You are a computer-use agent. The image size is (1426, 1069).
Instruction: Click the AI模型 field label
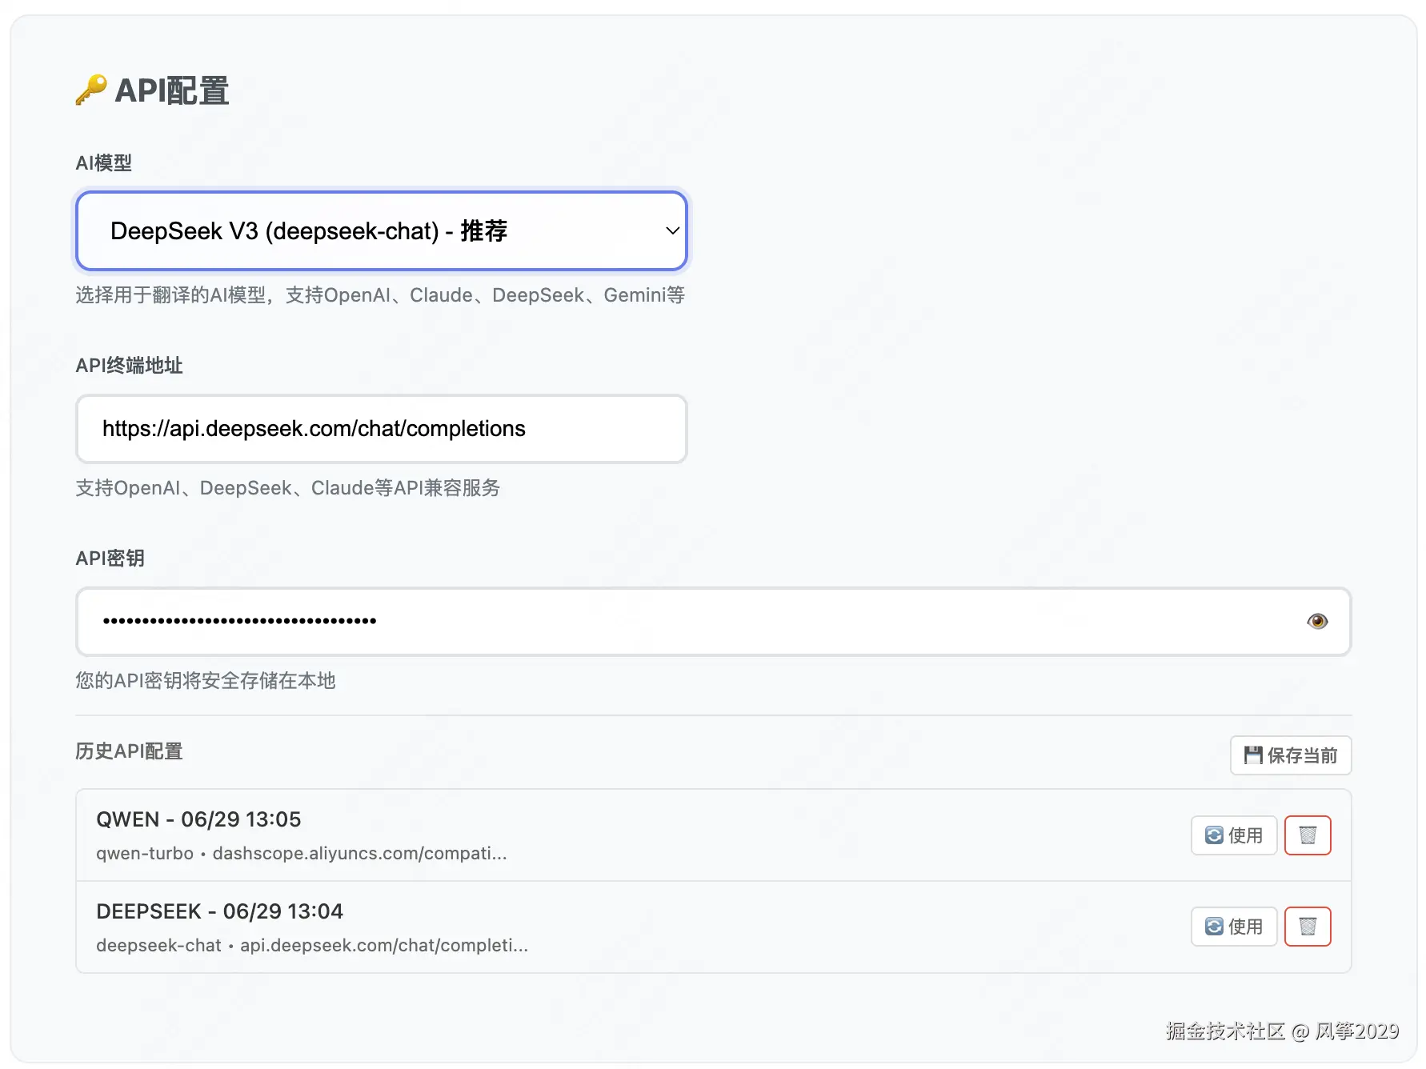tap(103, 163)
